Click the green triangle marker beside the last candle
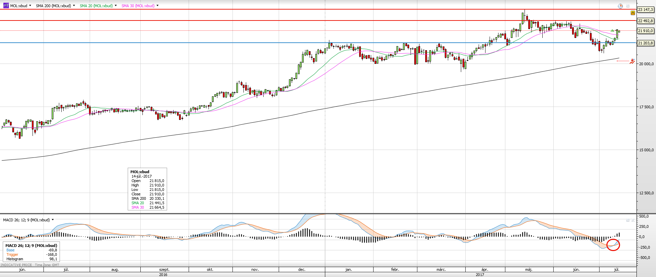The width and height of the screenshot is (656, 277). pos(612,31)
